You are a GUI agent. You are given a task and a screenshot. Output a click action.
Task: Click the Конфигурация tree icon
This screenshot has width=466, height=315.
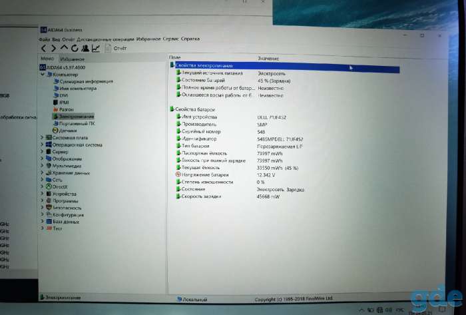49,214
